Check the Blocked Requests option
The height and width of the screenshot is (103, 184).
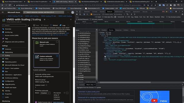point(77,19)
